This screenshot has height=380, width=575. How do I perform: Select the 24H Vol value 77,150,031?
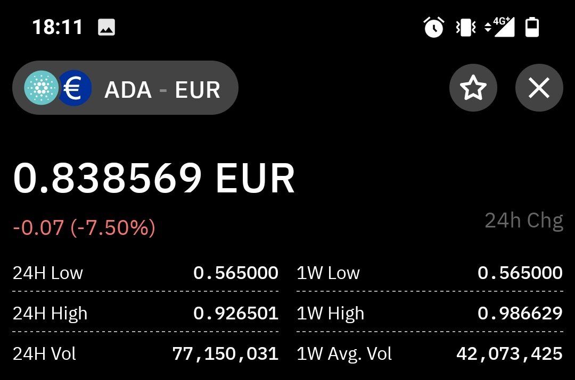[225, 354]
